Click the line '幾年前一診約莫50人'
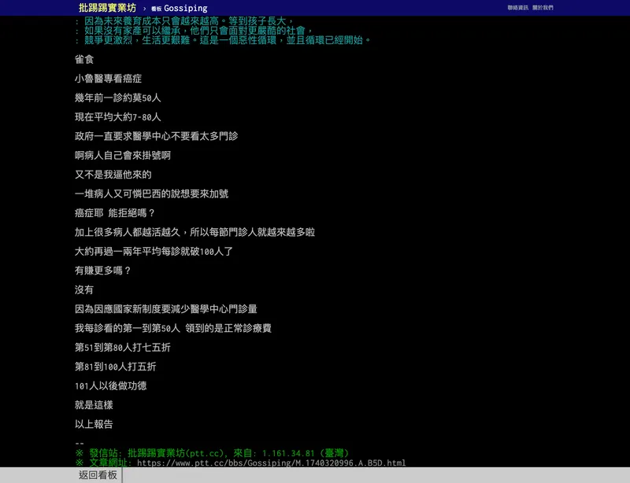This screenshot has height=483, width=630. (x=117, y=98)
